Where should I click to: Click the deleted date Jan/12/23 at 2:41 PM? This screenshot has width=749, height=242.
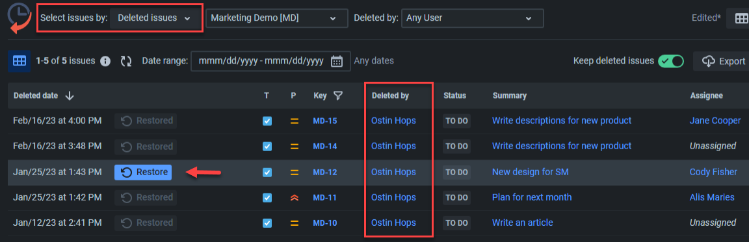pos(57,223)
